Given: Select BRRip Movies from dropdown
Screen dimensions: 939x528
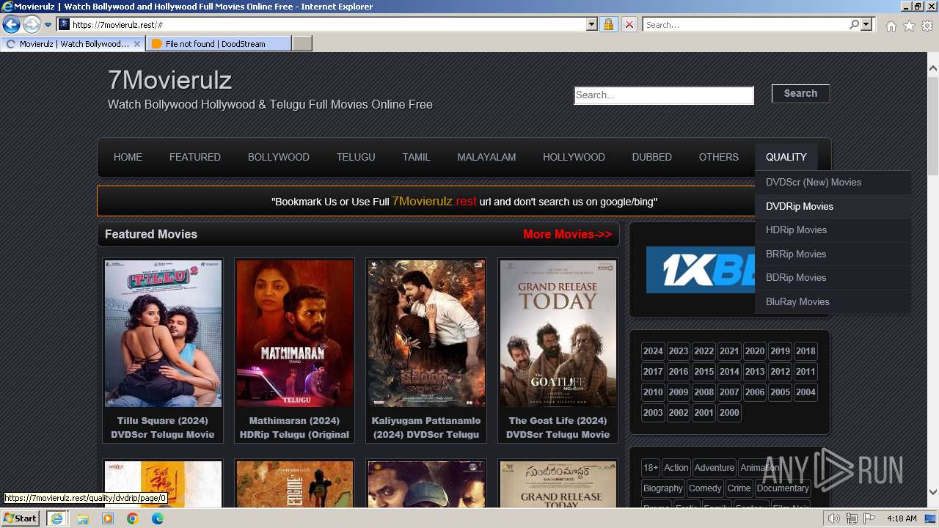Looking at the screenshot, I should [833, 254].
